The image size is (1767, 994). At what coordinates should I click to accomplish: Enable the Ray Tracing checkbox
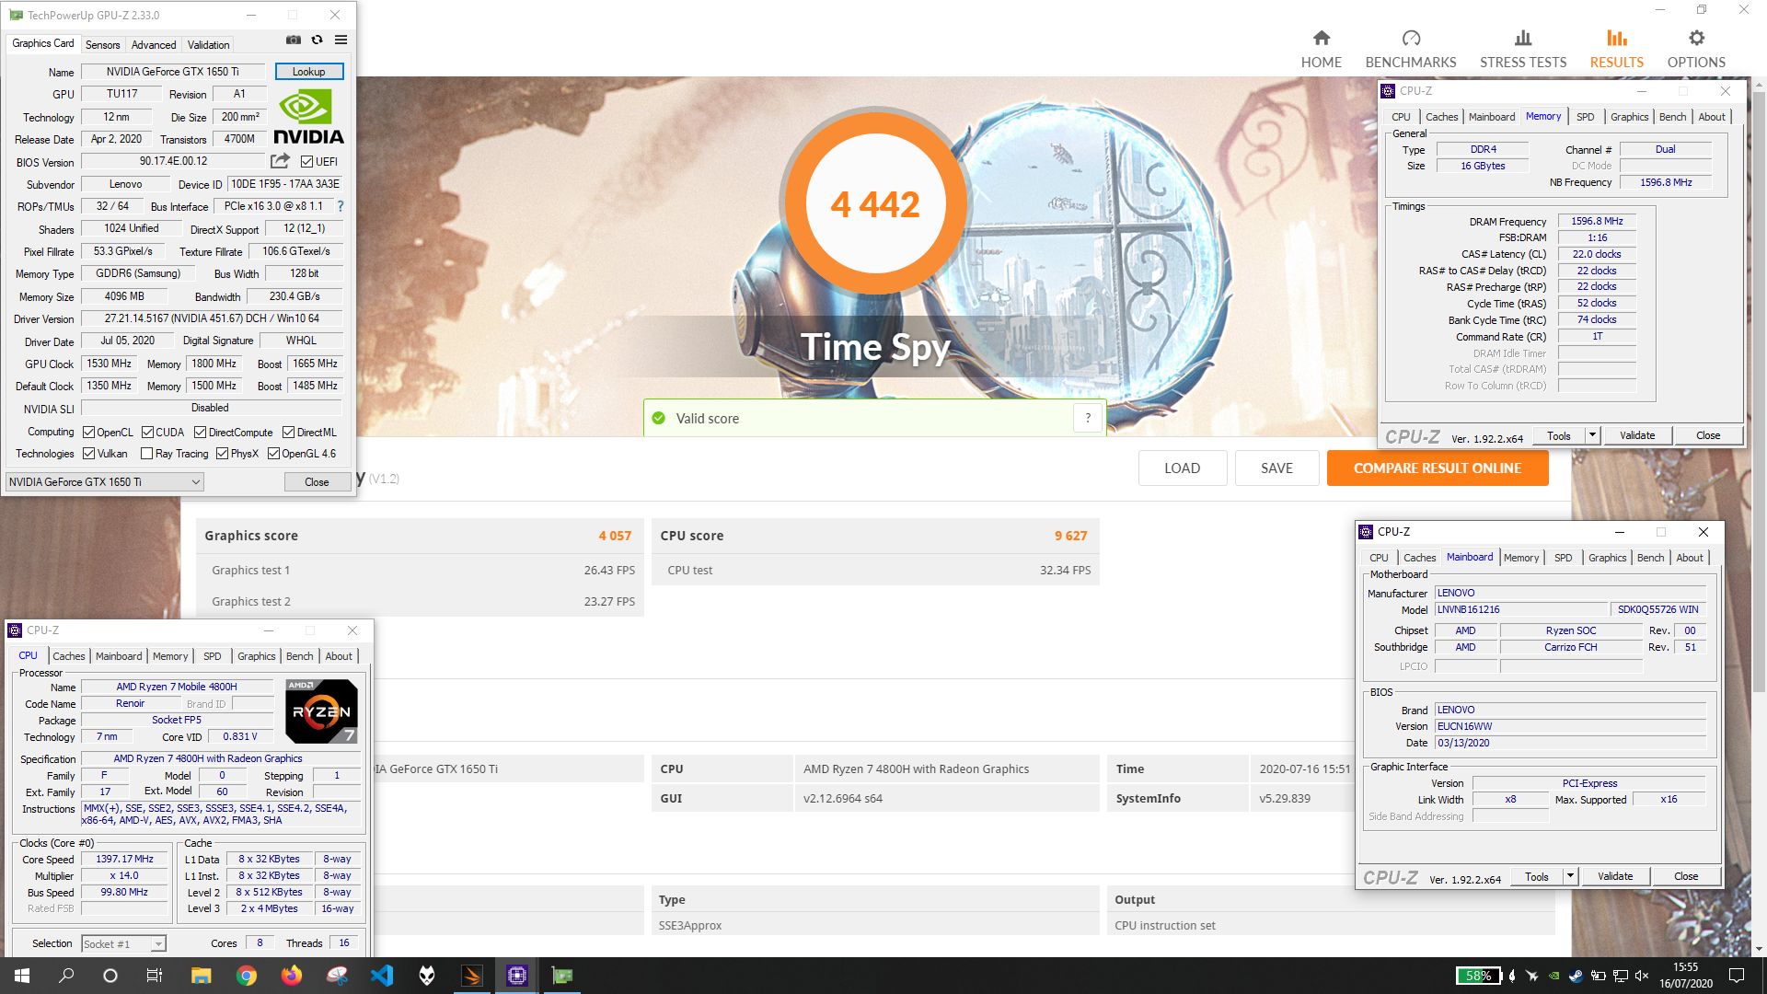146,454
